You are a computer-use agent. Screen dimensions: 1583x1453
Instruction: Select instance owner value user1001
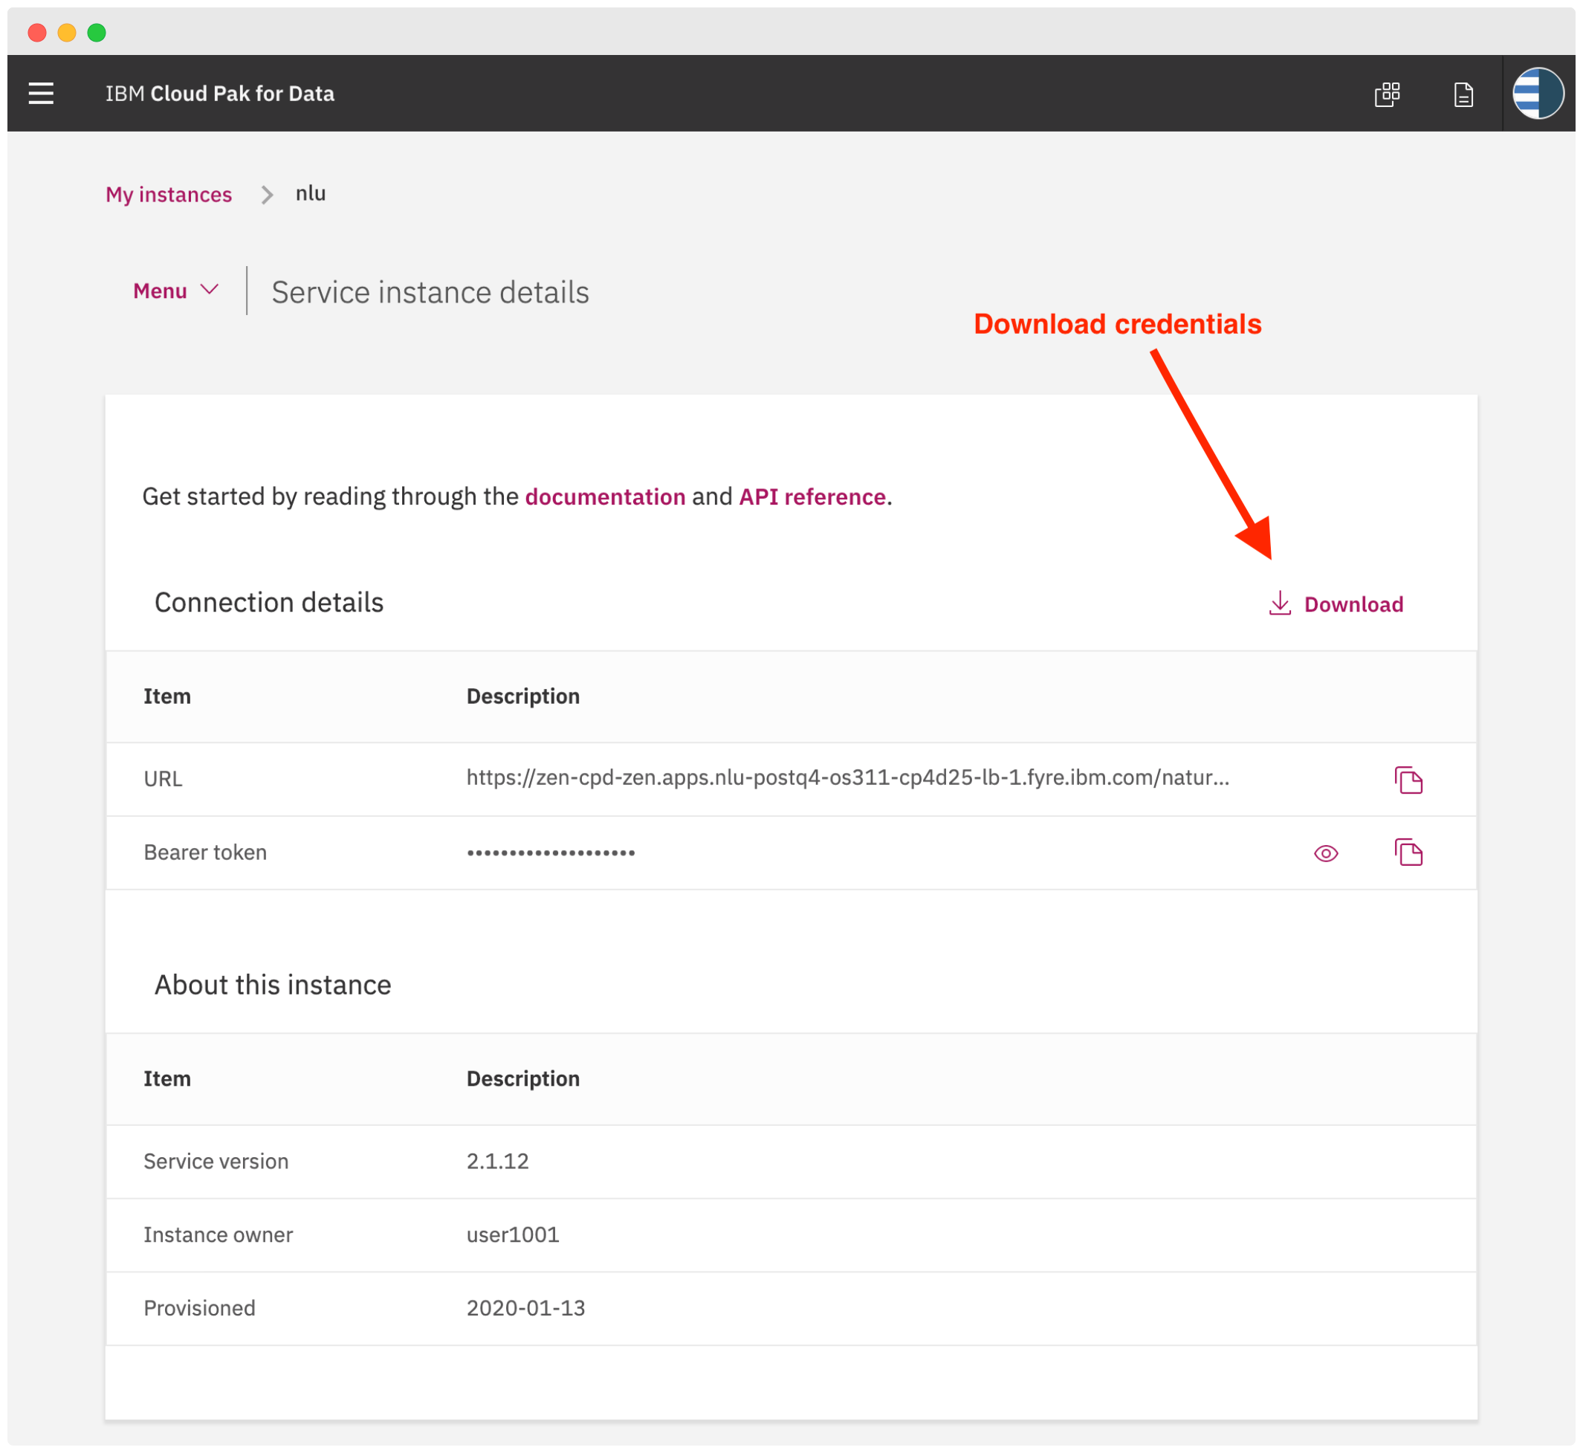tap(513, 1234)
